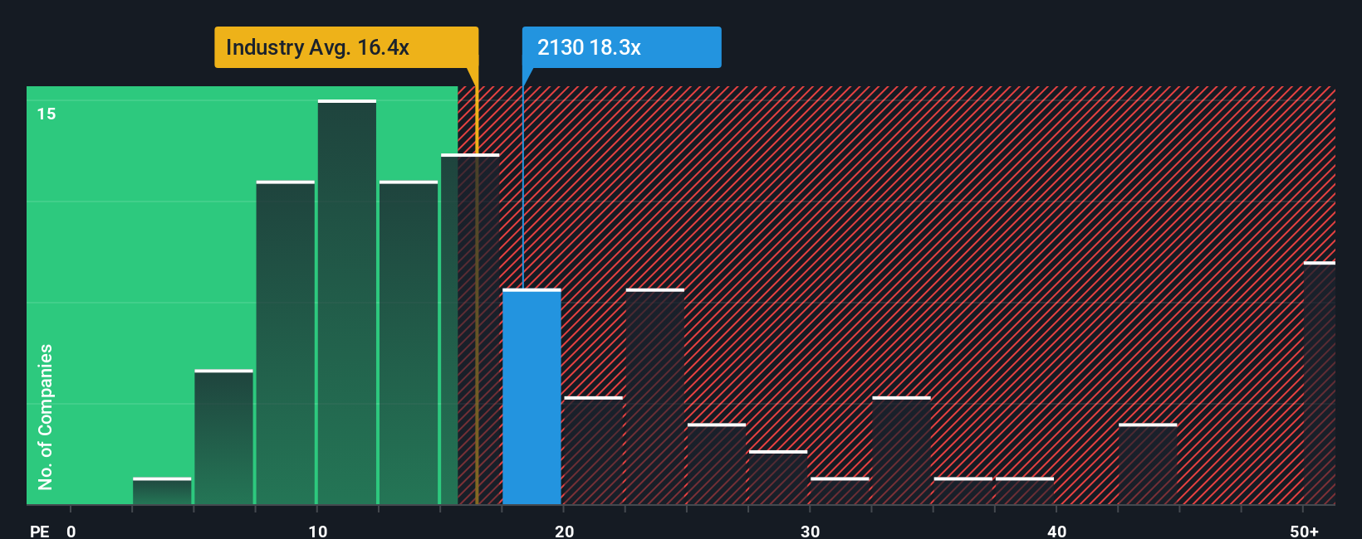Viewport: 1362px width, 539px height.
Task: Select the highlighted blue histogram bar
Action: (x=532, y=396)
